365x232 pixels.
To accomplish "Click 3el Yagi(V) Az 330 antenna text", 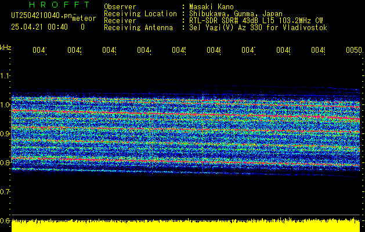I will 258,28.
